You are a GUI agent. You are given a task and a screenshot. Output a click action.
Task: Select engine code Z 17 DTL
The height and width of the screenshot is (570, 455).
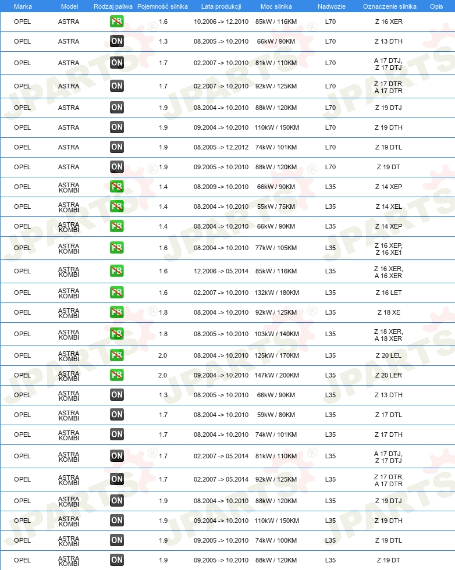(389, 415)
